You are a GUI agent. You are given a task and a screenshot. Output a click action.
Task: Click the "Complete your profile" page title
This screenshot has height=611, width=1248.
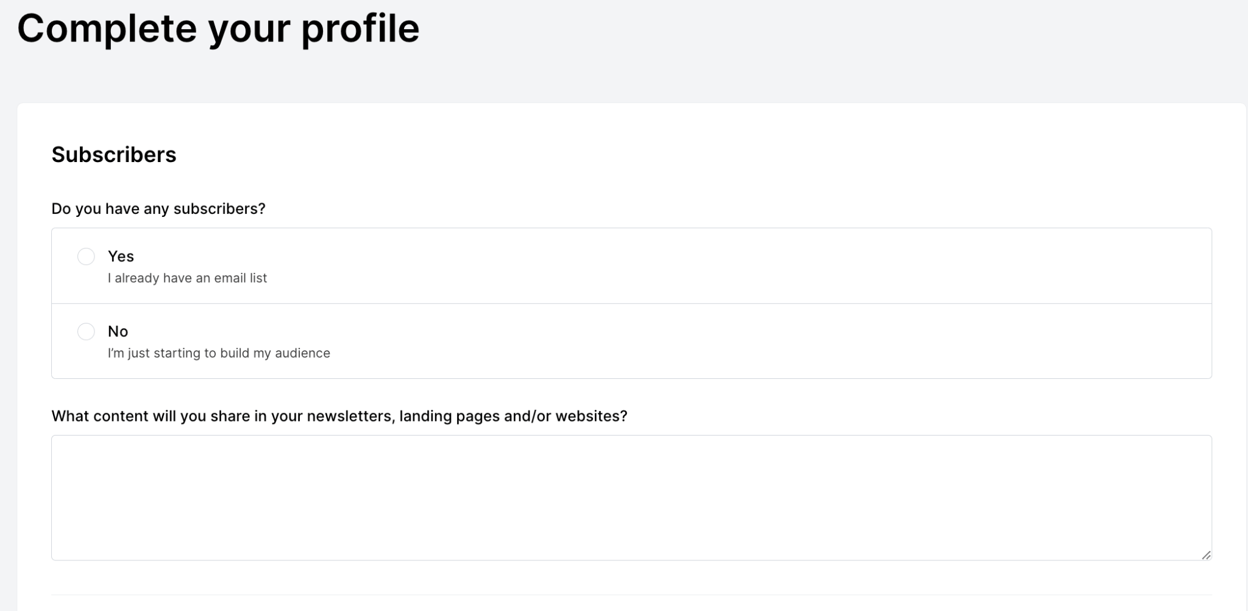218,29
